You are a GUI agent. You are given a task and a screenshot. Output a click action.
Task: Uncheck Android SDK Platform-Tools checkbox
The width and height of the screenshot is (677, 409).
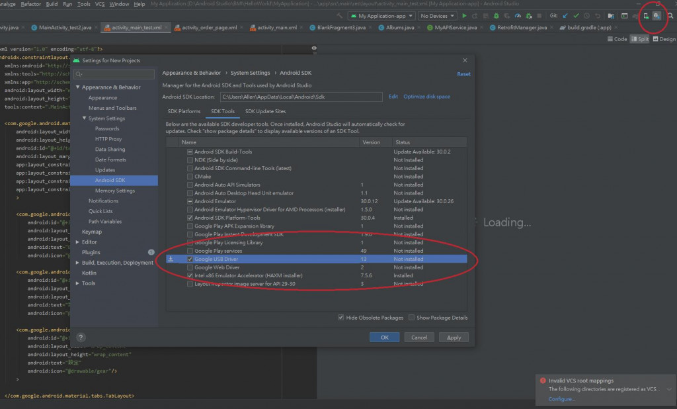click(190, 218)
